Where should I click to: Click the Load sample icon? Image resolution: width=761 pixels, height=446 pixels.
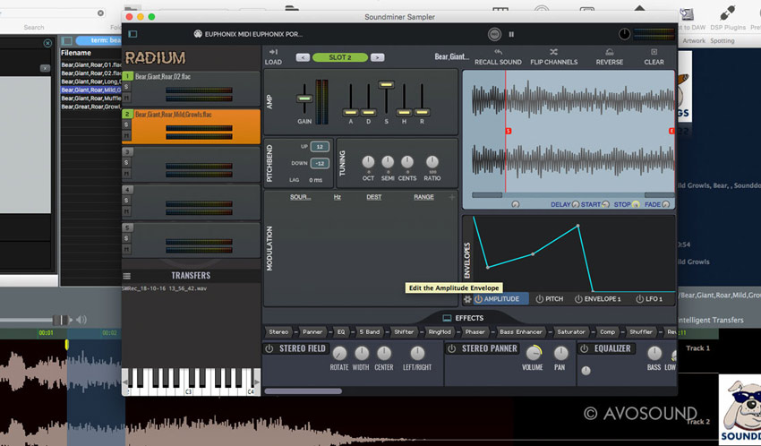pos(273,52)
